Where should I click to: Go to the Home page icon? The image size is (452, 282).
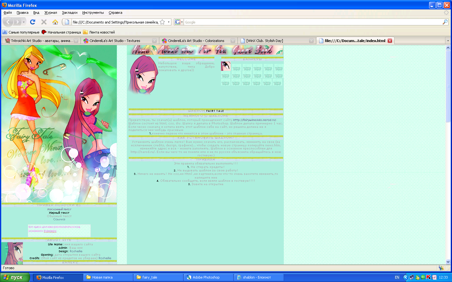click(x=55, y=22)
